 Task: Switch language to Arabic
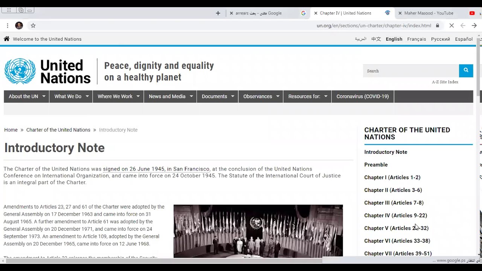click(360, 39)
